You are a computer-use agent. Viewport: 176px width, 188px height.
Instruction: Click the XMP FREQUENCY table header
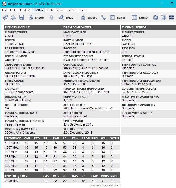16,176
